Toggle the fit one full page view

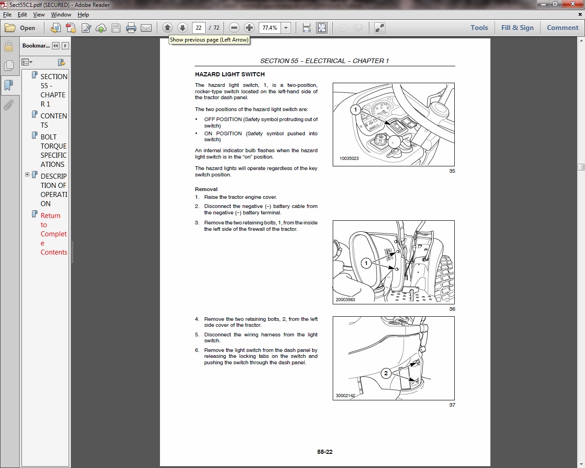[x=322, y=28]
